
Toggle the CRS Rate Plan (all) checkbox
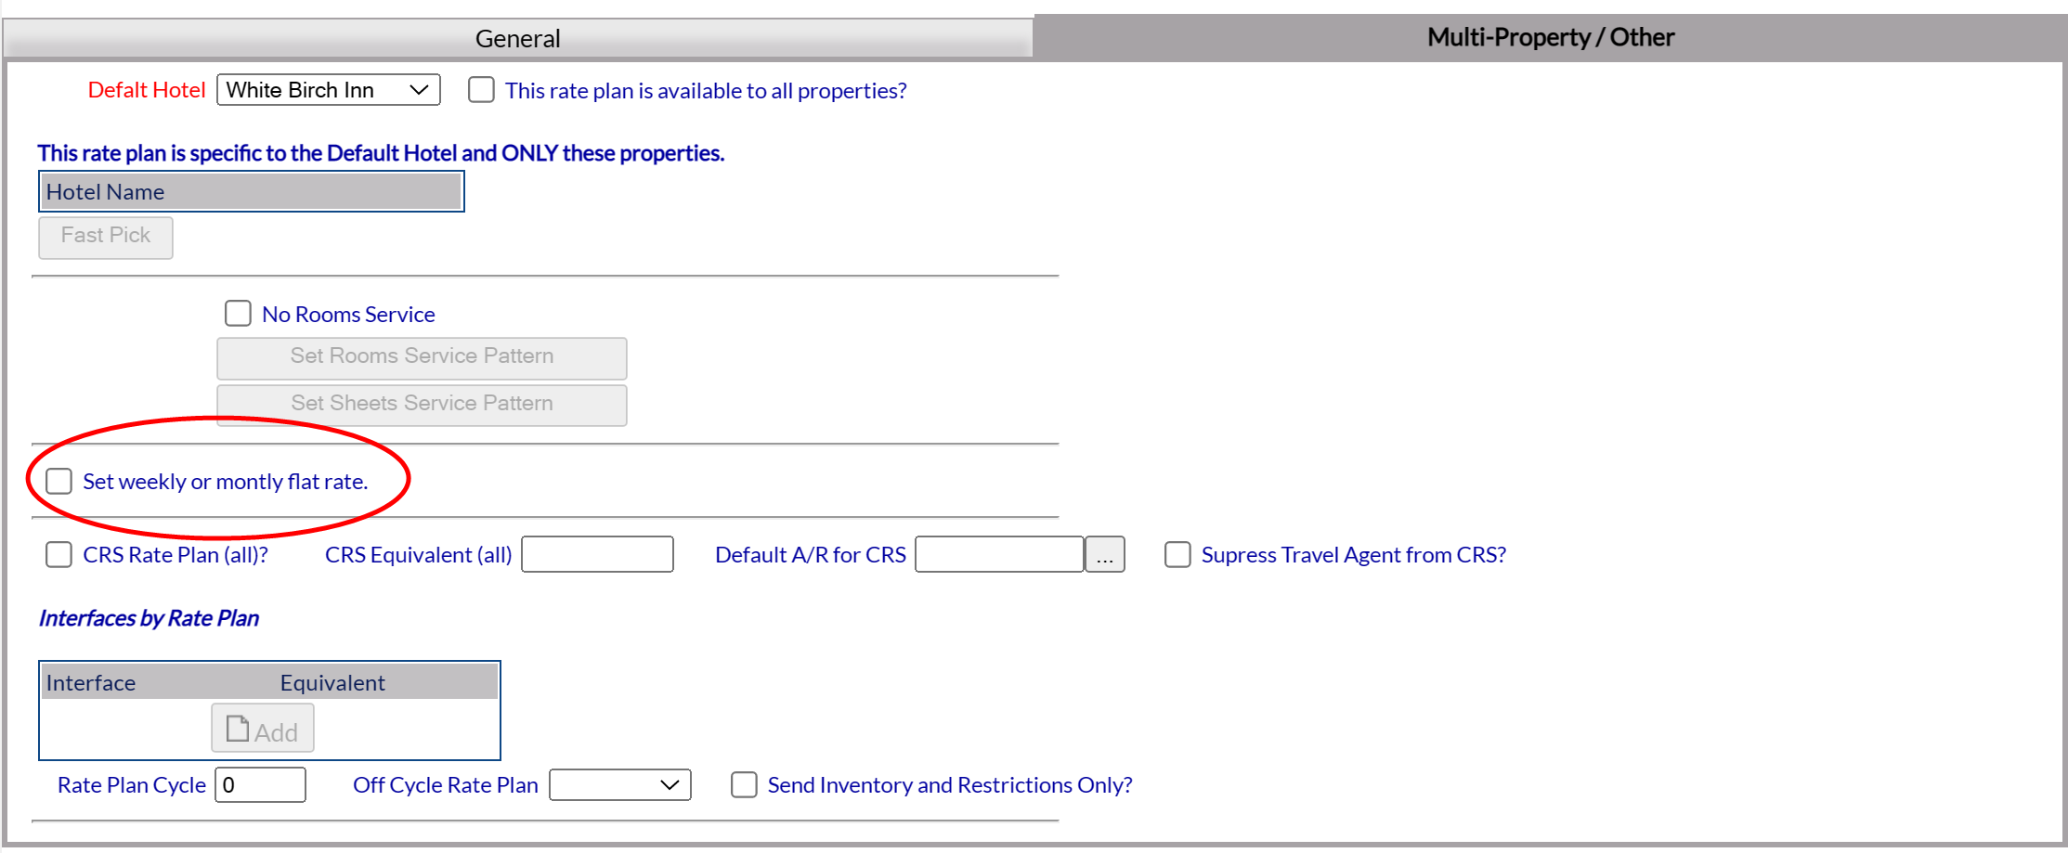(x=59, y=554)
